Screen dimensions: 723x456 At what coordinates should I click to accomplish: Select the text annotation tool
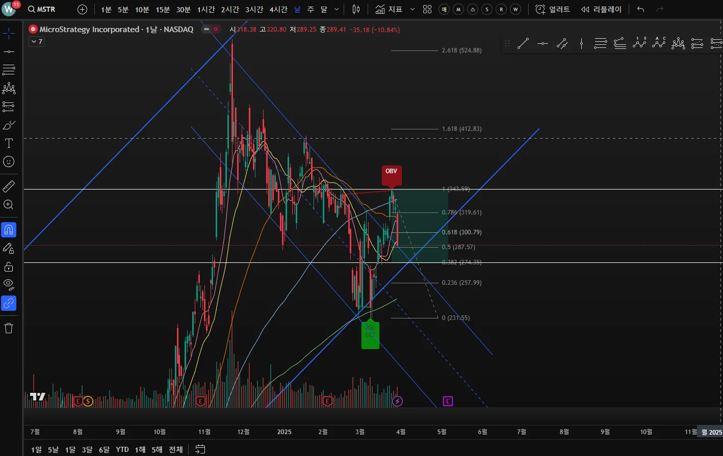coord(9,143)
